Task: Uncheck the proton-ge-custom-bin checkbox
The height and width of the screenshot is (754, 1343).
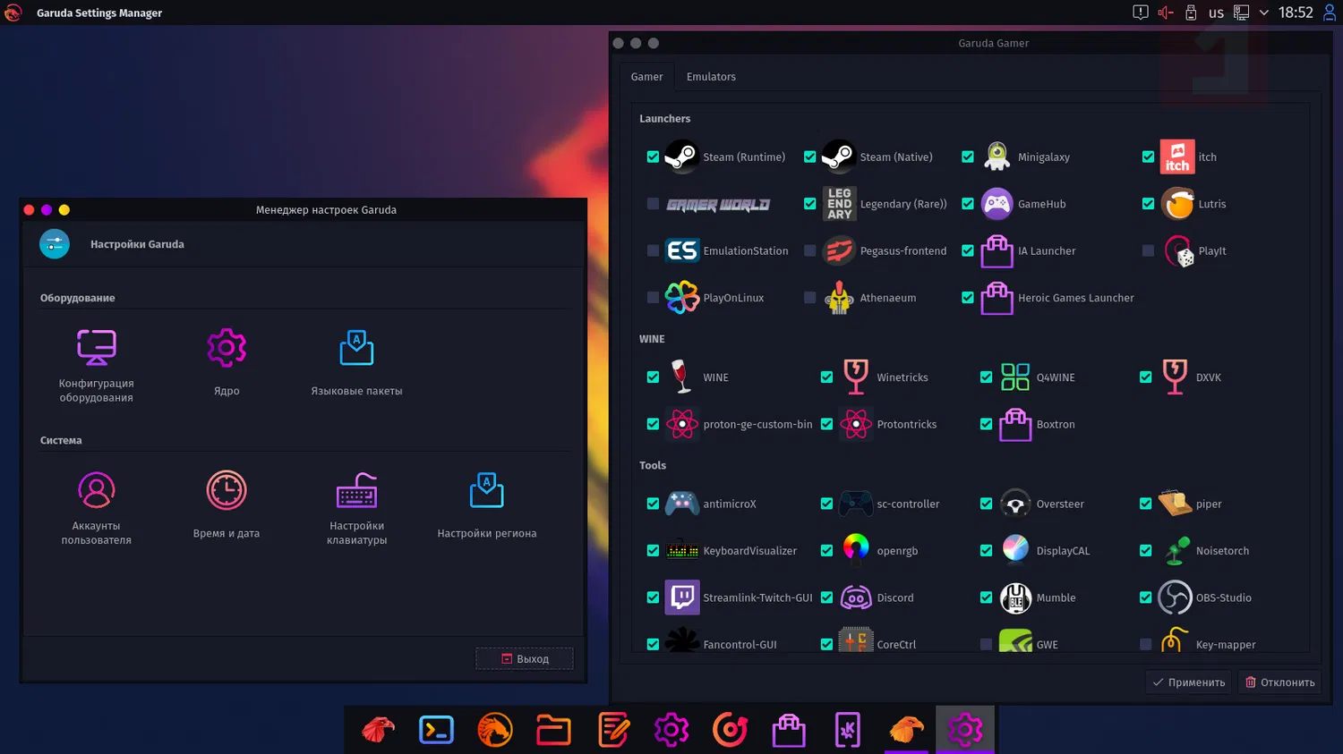Action: pyautogui.click(x=653, y=424)
